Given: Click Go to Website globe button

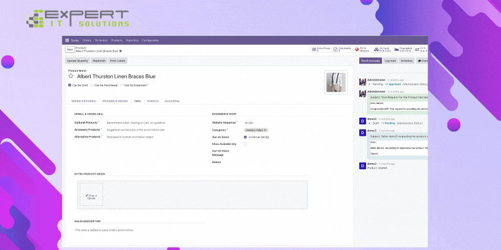Looking at the screenshot, I should tap(363, 49).
